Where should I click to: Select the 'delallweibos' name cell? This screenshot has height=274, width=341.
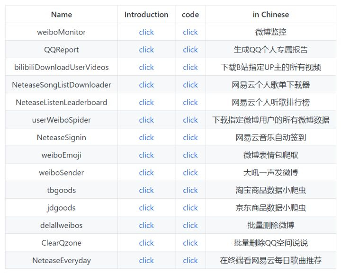[x=62, y=225]
